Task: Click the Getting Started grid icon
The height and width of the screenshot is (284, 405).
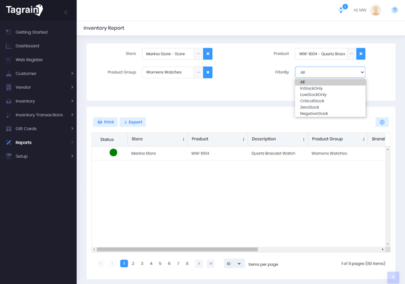Action: tap(8, 32)
